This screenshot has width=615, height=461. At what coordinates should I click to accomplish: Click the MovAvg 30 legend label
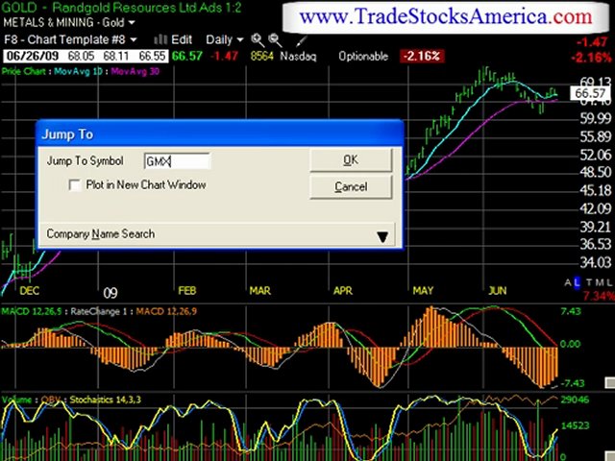point(135,71)
